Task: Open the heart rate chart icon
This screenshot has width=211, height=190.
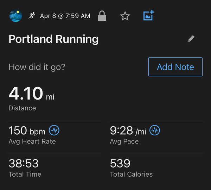Action: coord(54,130)
